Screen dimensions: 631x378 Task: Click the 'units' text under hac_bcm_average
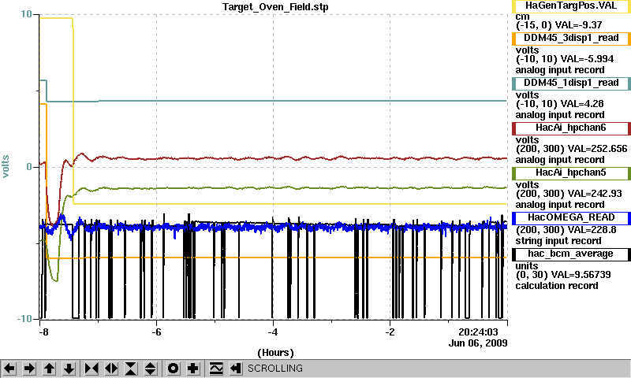(527, 266)
